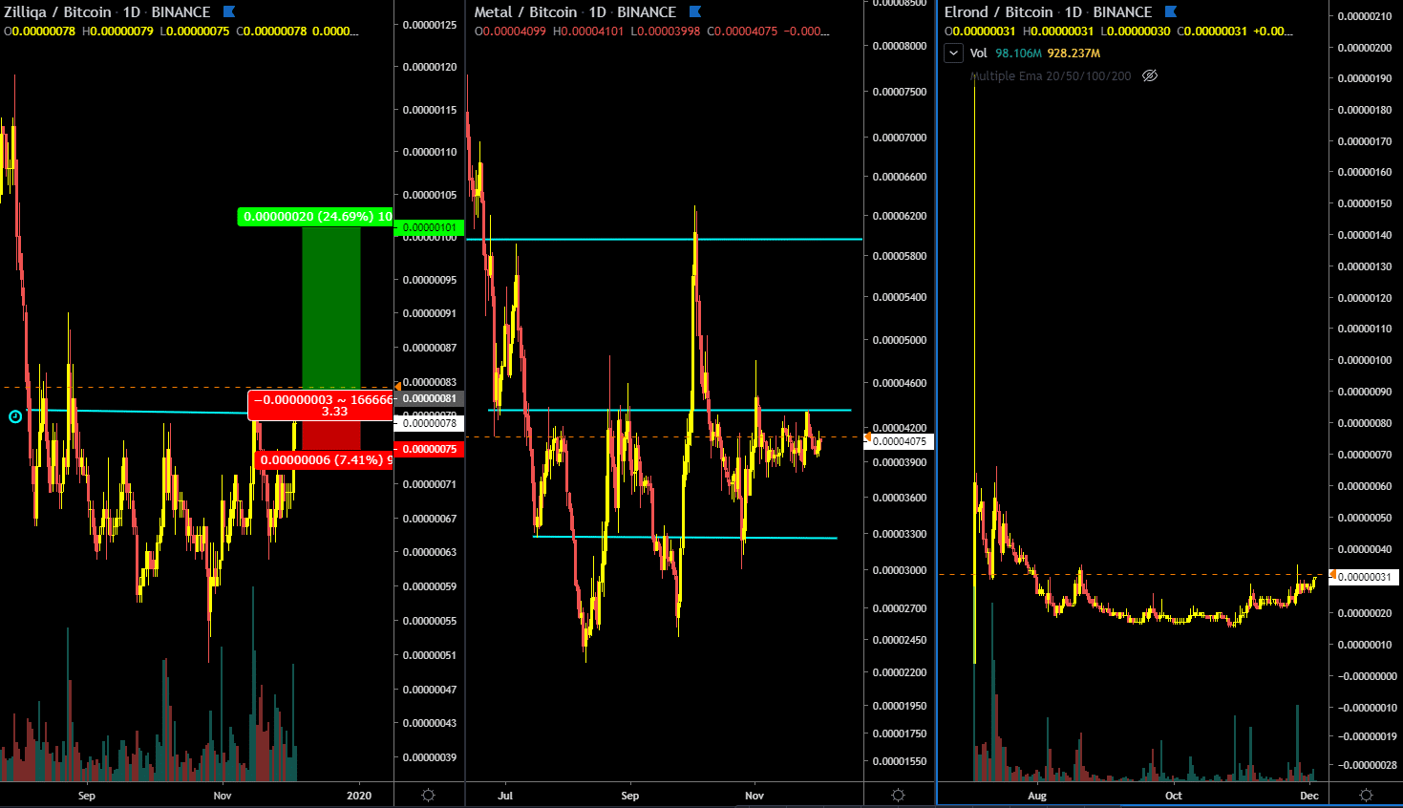Click green 0.00000101 price tag on Zilliqa scale
1403x808 pixels.
tap(429, 227)
